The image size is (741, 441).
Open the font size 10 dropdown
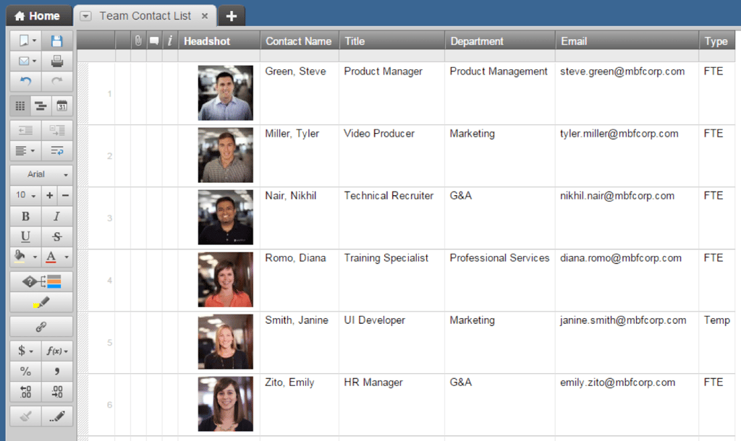click(24, 195)
